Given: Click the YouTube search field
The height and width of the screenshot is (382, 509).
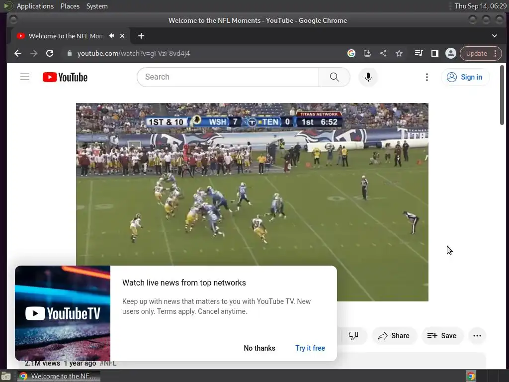Looking at the screenshot, I should (x=228, y=77).
